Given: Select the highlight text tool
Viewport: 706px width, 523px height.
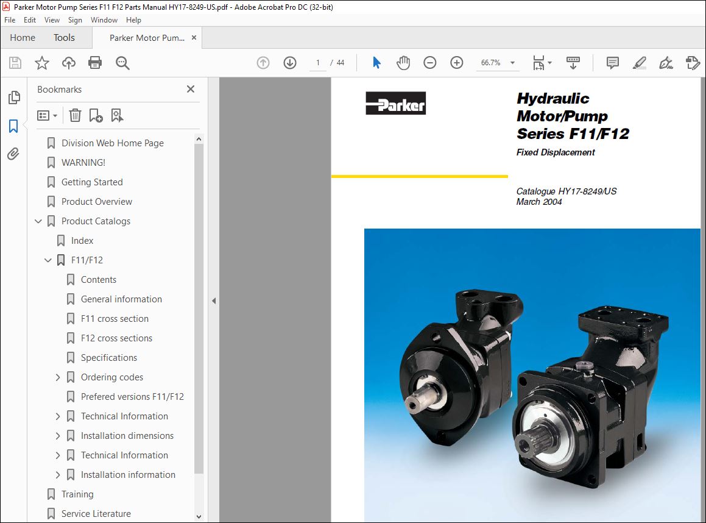Looking at the screenshot, I should 640,63.
